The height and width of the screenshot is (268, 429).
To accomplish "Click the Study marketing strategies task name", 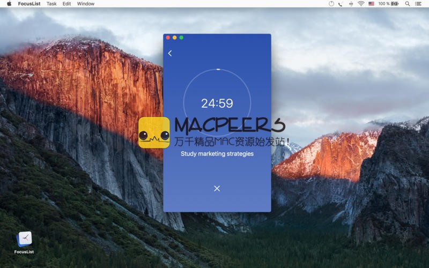I will 217,154.
